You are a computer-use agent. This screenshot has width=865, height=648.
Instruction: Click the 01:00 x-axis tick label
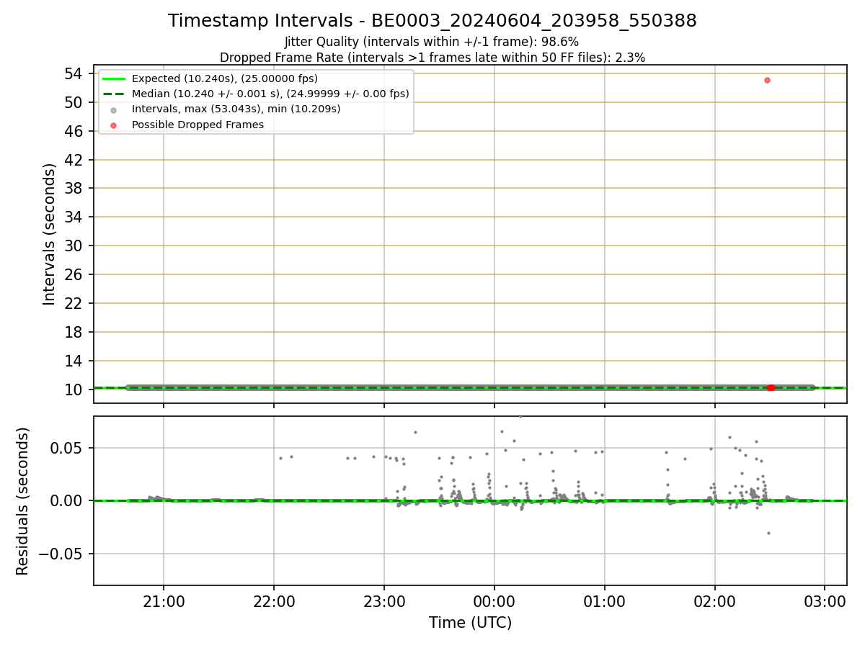point(605,600)
